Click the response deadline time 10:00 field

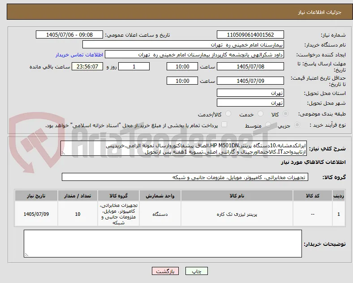[x=182, y=66]
